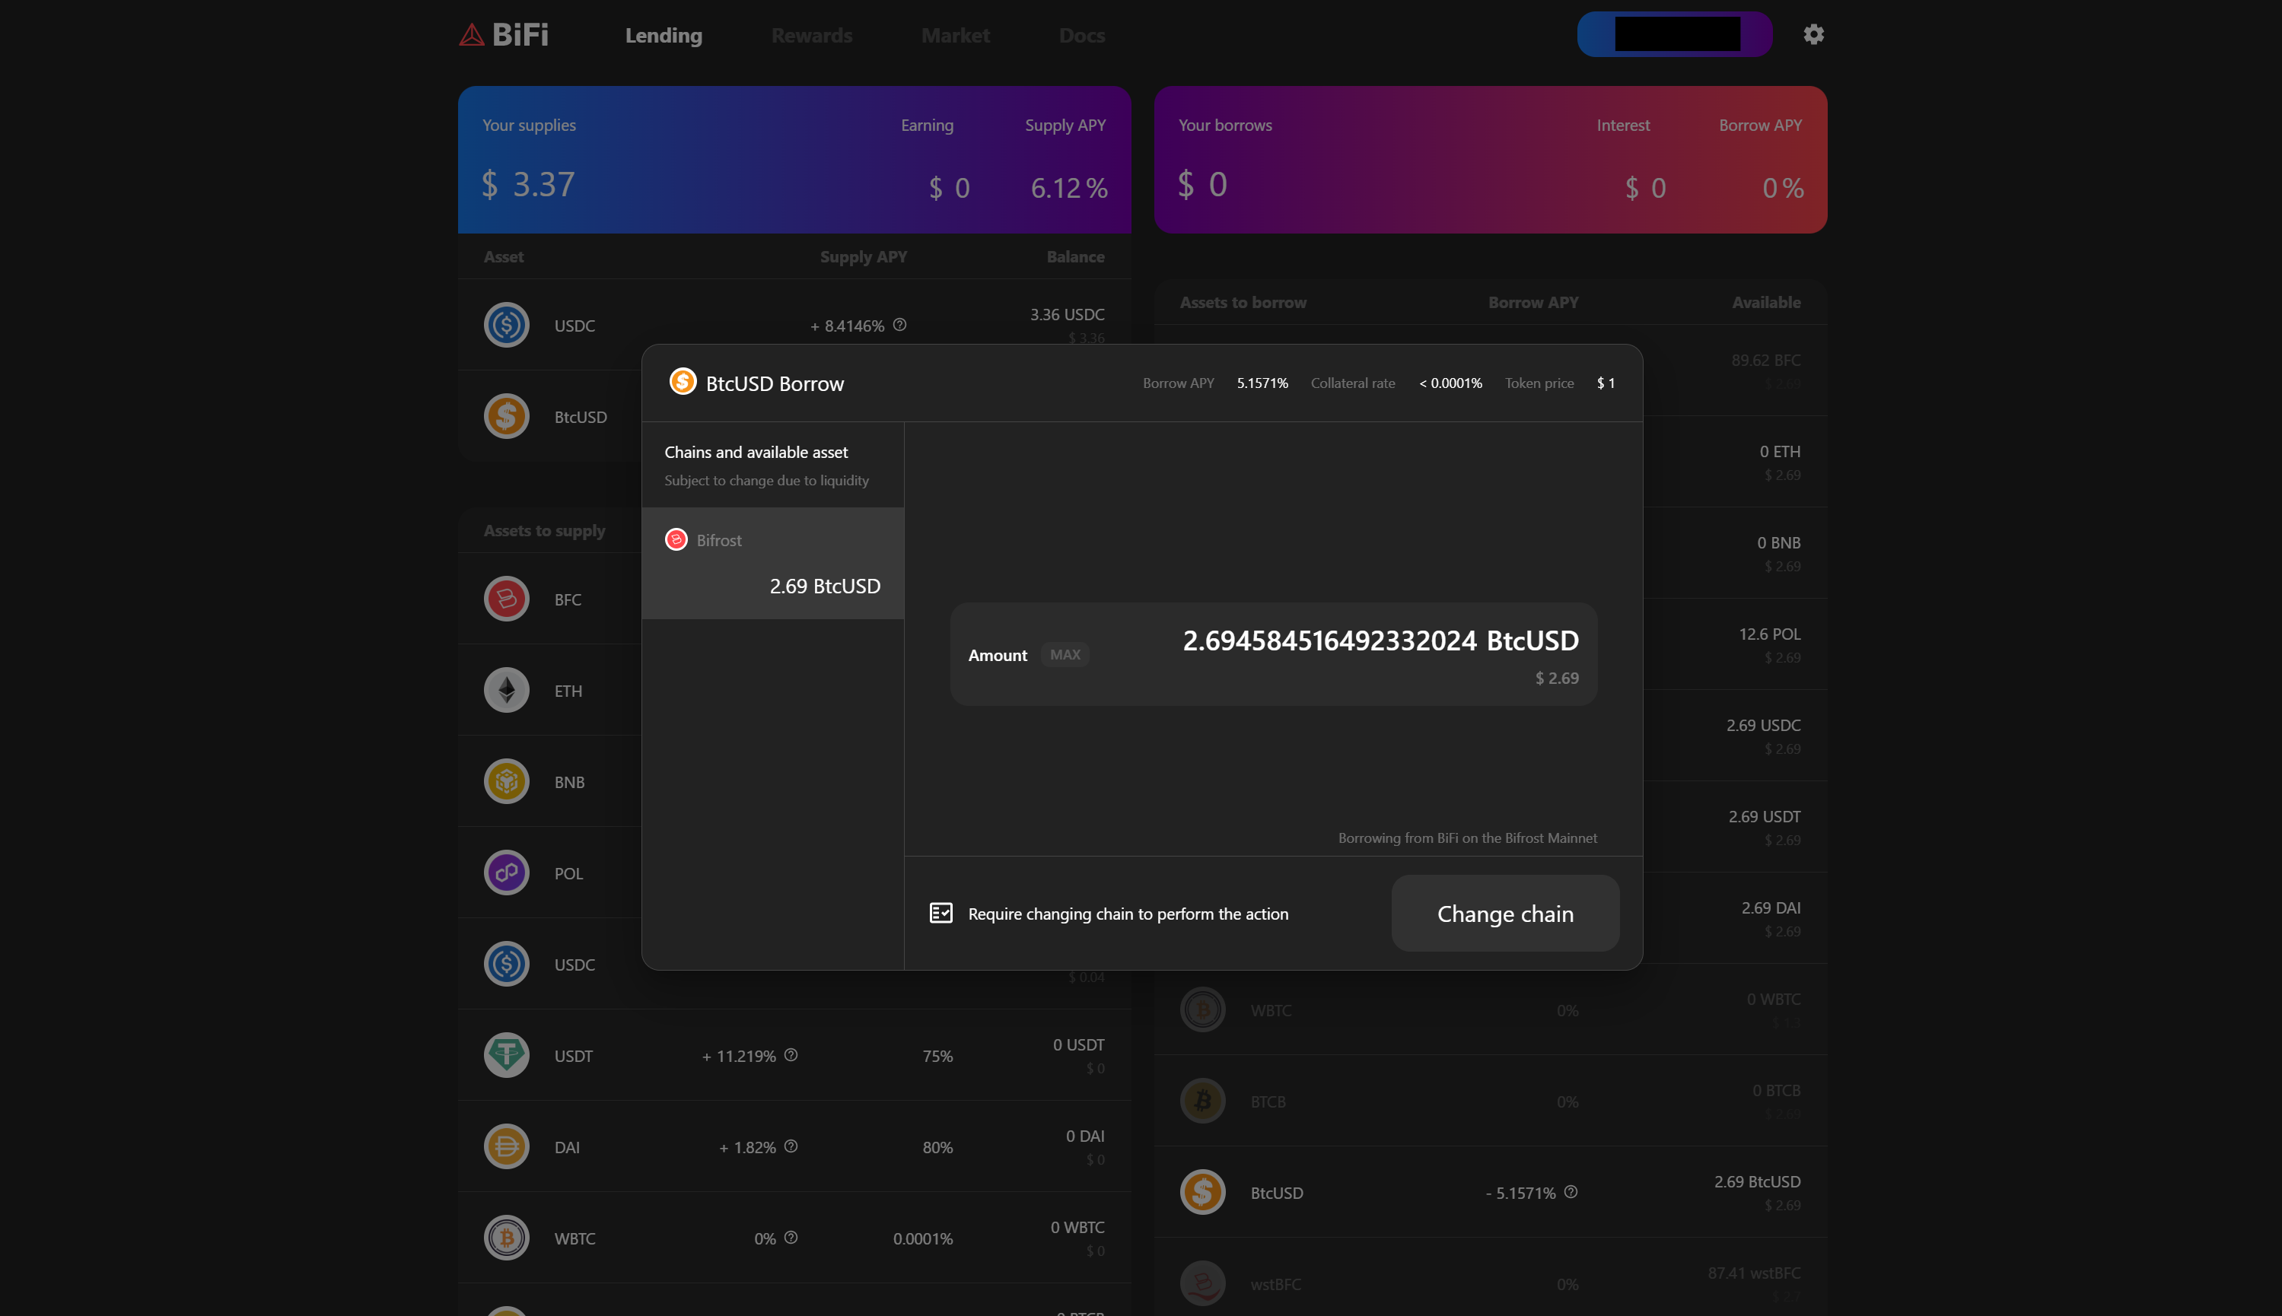The image size is (2282, 1316).
Task: Click BtcUSD icon in borrow list
Action: (x=1202, y=1192)
